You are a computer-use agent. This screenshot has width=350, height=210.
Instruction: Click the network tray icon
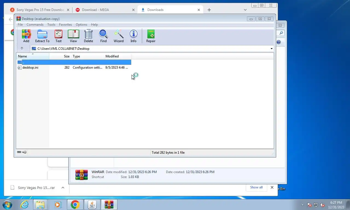[x=316, y=205]
